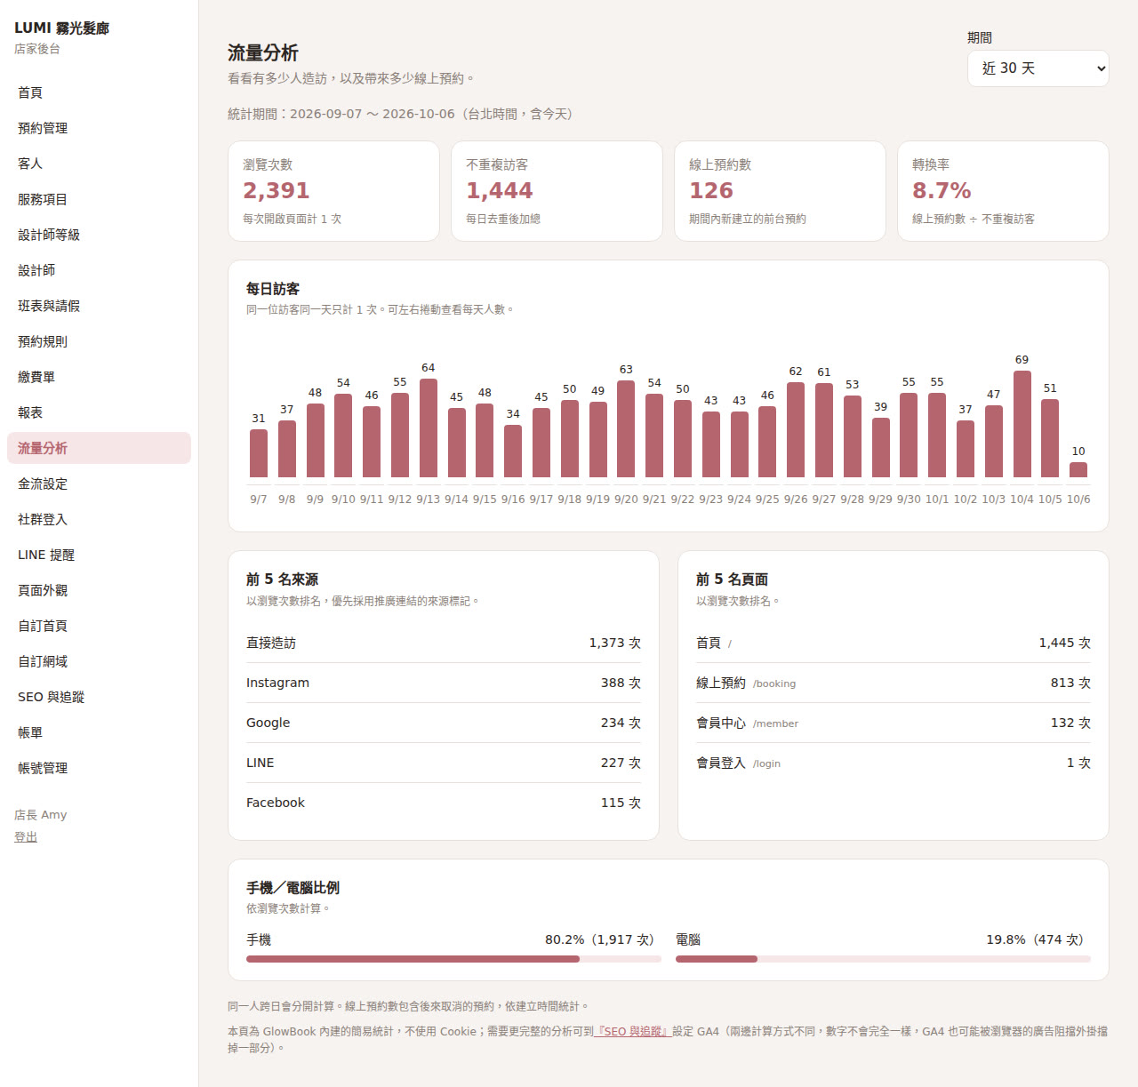
Task: Click the 直接造訪 source row
Action: coord(444,643)
